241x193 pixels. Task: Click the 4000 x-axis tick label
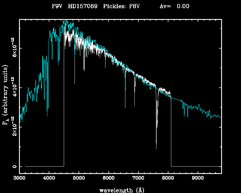click(x=49, y=179)
